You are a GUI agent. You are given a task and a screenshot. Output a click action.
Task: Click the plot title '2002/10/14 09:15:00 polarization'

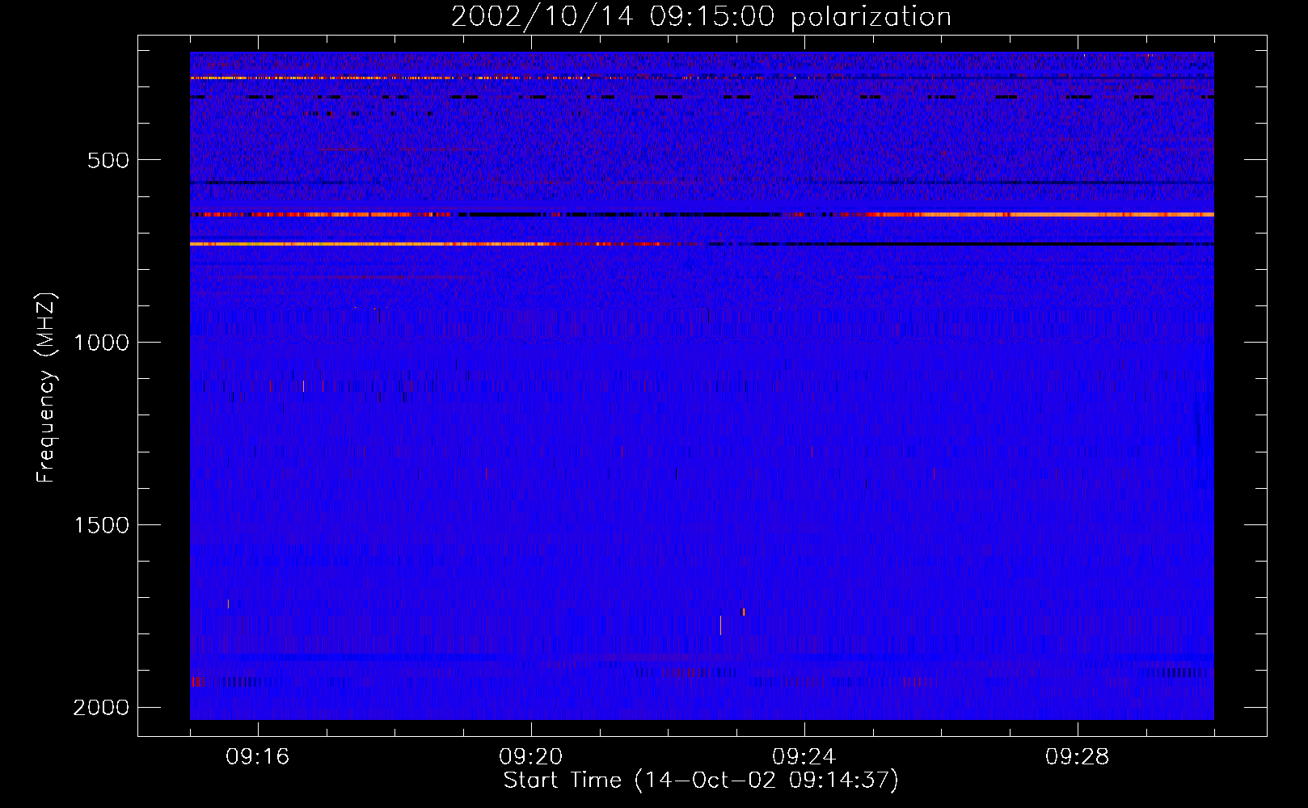(701, 17)
